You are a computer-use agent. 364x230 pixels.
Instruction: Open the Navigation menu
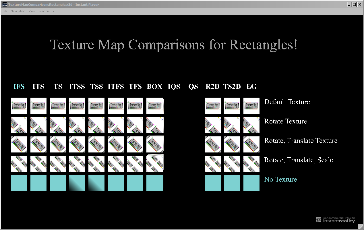pos(18,11)
